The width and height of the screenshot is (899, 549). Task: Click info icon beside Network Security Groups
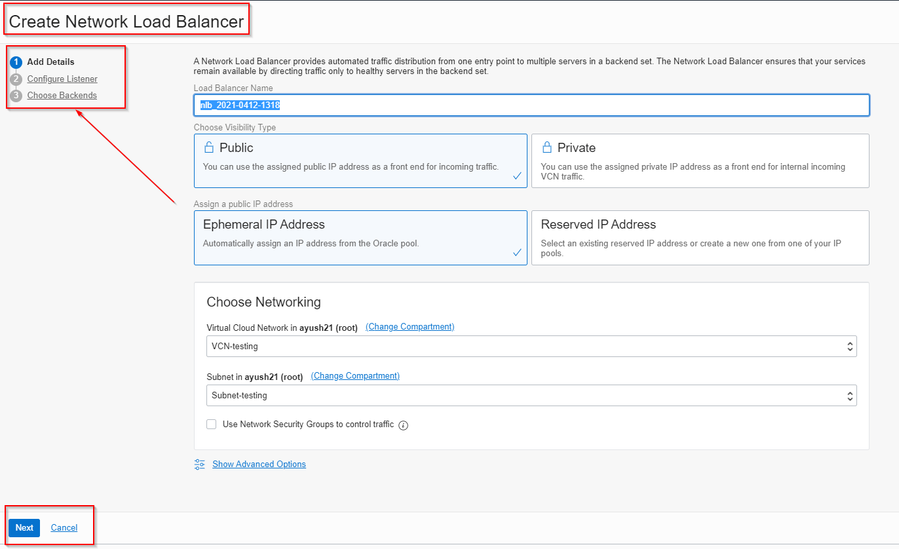point(404,425)
